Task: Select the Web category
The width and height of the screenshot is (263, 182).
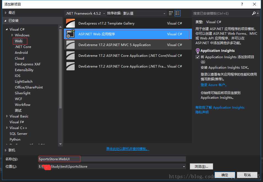Action: click(18, 41)
